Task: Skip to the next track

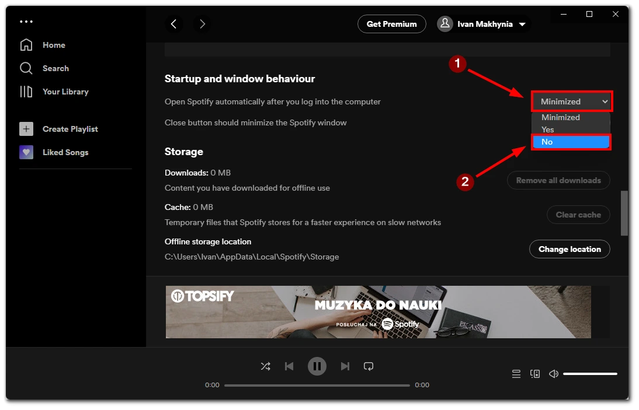Action: pyautogui.click(x=345, y=366)
